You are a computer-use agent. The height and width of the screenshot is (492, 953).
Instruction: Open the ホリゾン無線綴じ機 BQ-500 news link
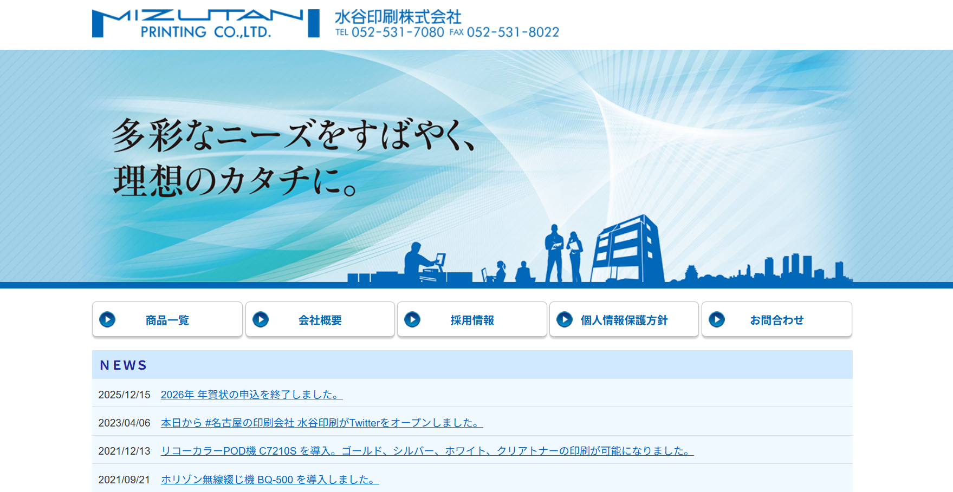click(269, 480)
